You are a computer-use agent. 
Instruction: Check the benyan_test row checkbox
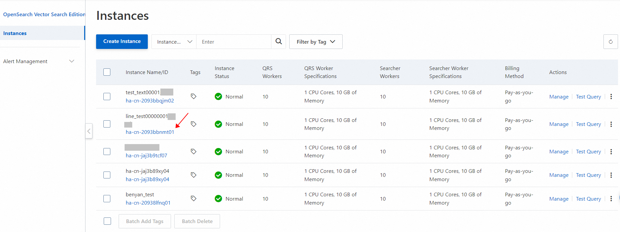[107, 199]
